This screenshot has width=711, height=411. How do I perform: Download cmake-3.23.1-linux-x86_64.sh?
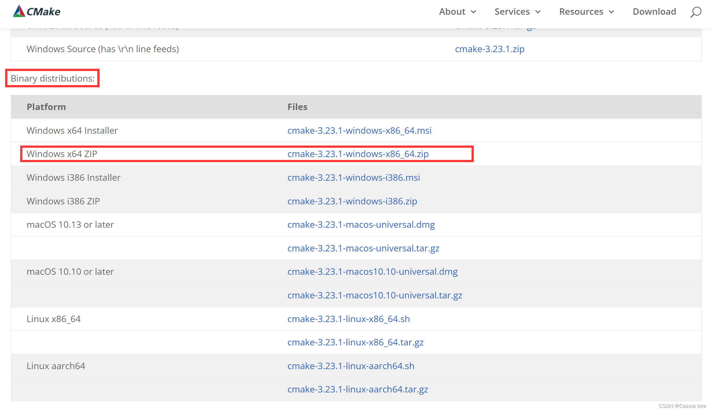click(348, 319)
